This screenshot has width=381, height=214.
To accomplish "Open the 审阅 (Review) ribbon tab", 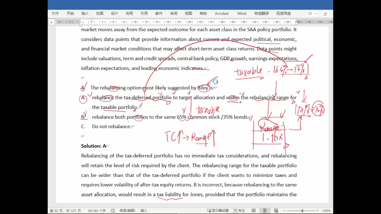I will click(x=174, y=13).
